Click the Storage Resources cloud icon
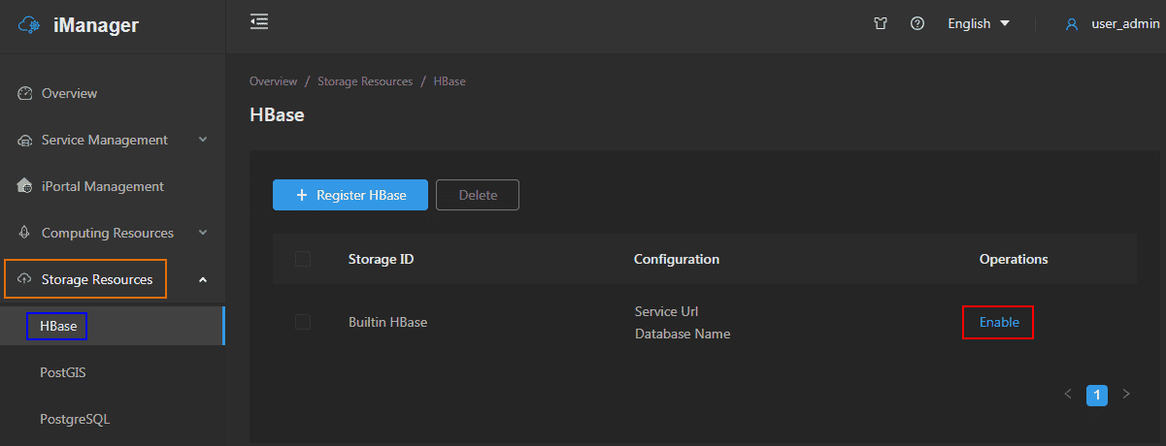 25,279
